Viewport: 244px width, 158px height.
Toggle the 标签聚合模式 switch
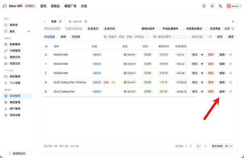point(206,29)
